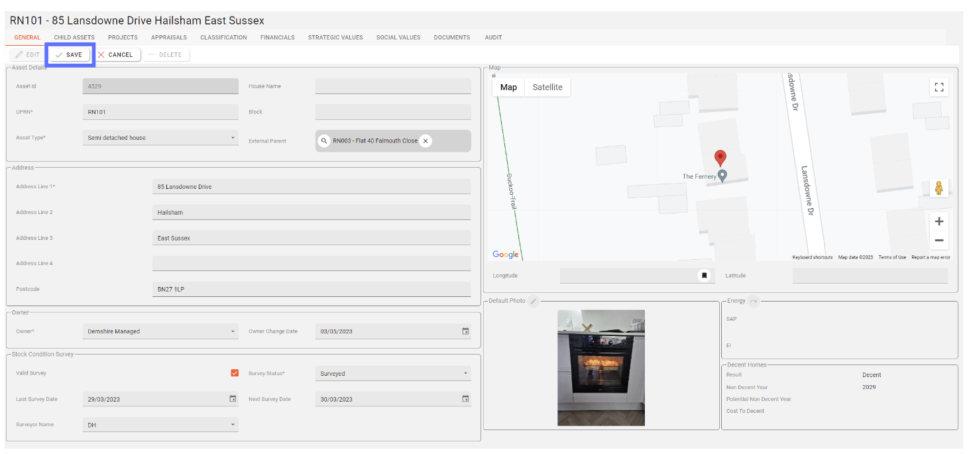The height and width of the screenshot is (454, 969).
Task: Switch to the General tab
Action: click(x=27, y=38)
